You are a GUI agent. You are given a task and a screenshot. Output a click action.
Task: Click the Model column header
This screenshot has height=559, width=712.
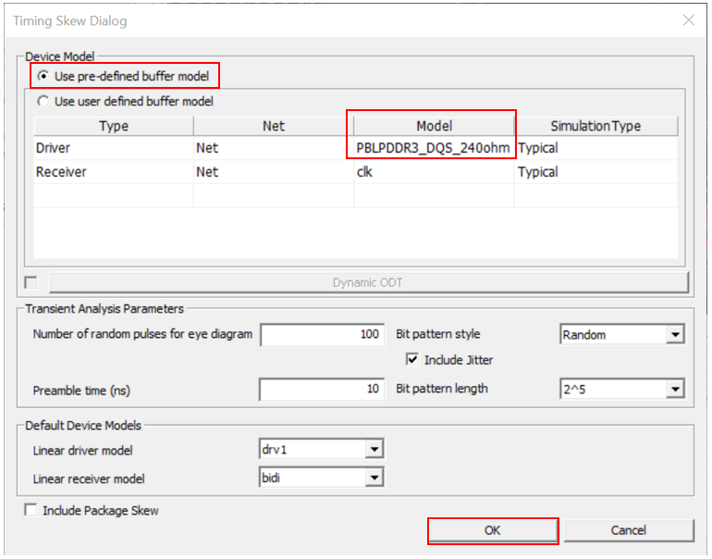434,126
